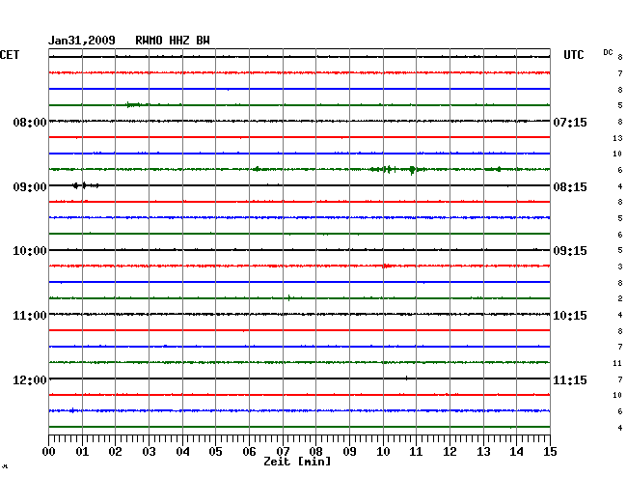Screen dimensions: 627x477
Task: Click the DC value 3
Action: point(620,267)
